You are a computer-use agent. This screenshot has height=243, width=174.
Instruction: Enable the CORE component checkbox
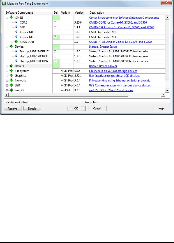(x=55, y=22)
